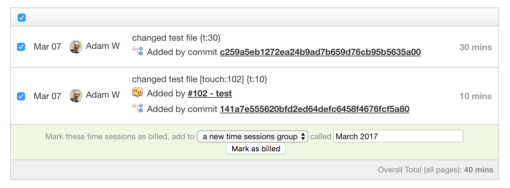Click the comment bubble icon next to #102
The width and height of the screenshot is (510, 188).
pos(138,93)
